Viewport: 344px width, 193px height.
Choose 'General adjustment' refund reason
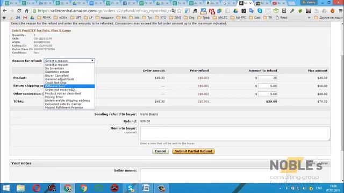pyautogui.click(x=69, y=79)
